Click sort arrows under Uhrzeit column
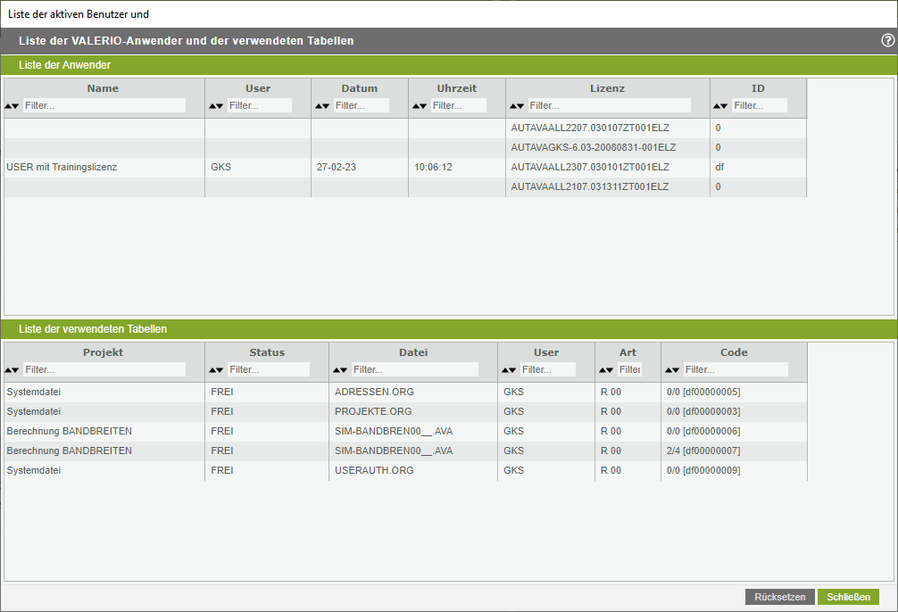The height and width of the screenshot is (612, 898). 420,106
